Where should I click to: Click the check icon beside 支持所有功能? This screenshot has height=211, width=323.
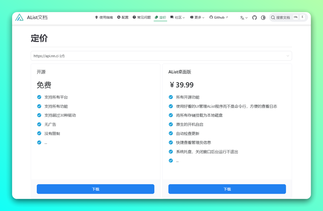click(x=39, y=106)
